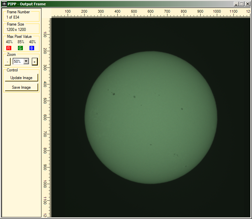252x219 pixels.
Task: Click the 50% zoom value field
Action: pos(18,61)
